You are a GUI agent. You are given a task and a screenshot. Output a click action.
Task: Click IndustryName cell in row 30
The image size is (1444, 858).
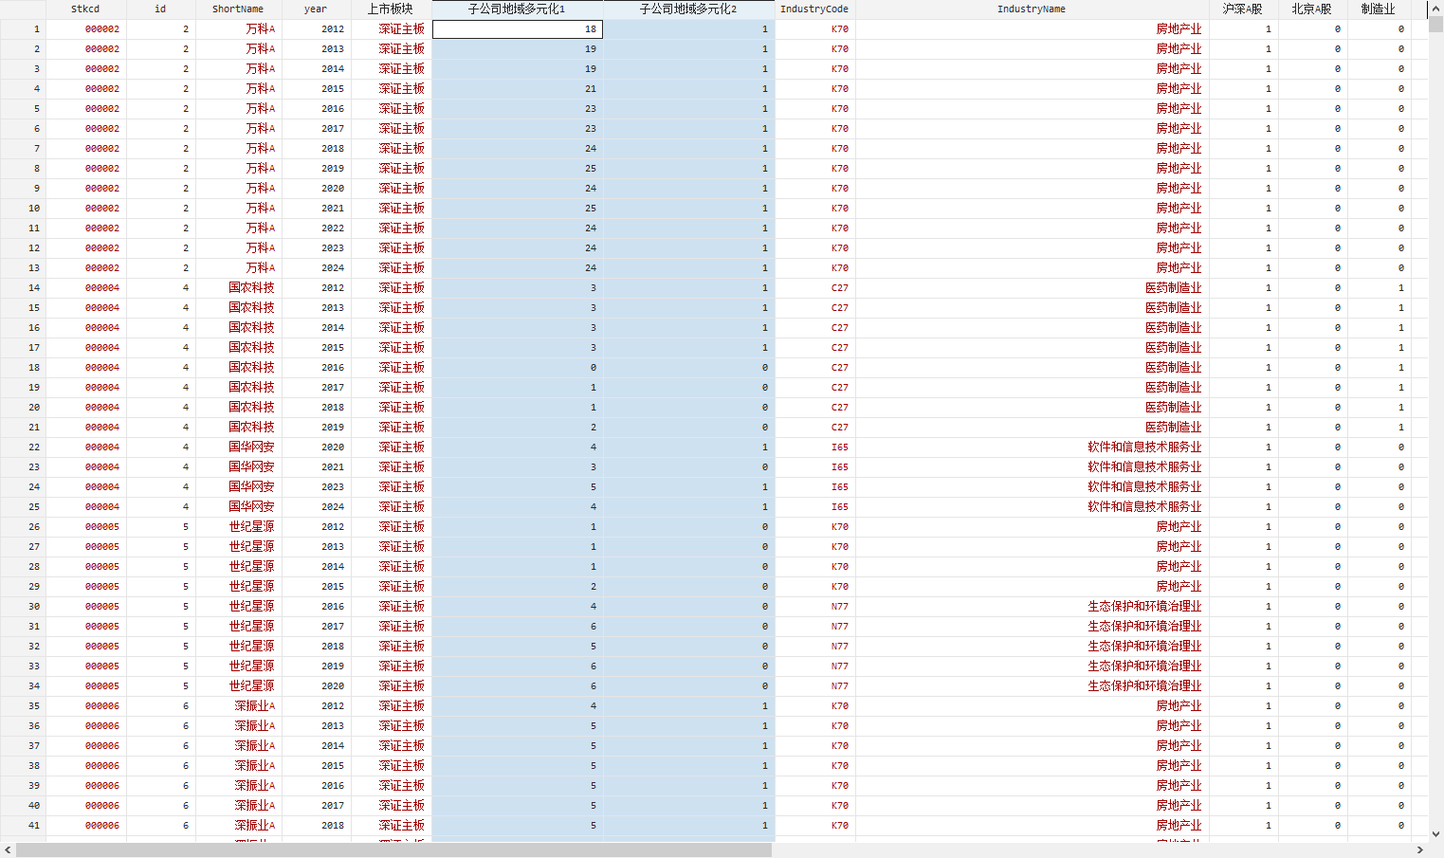point(1032,606)
